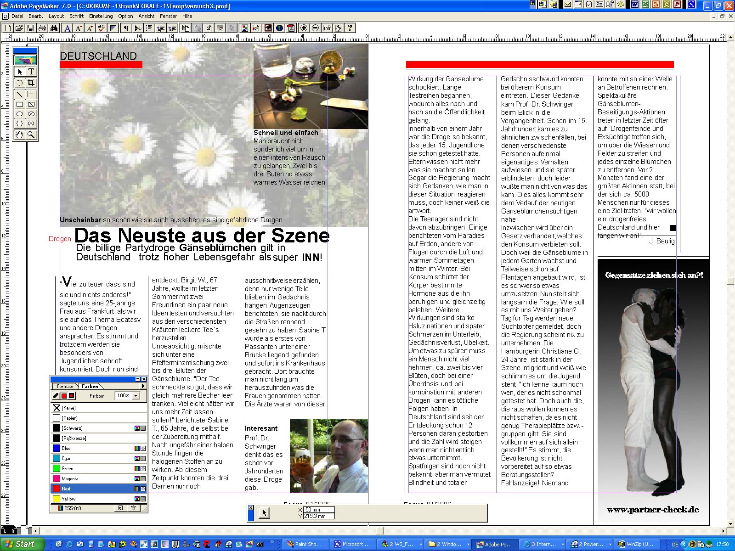Click the right master page icon R
The height and width of the screenshot is (551, 735).
(13, 530)
